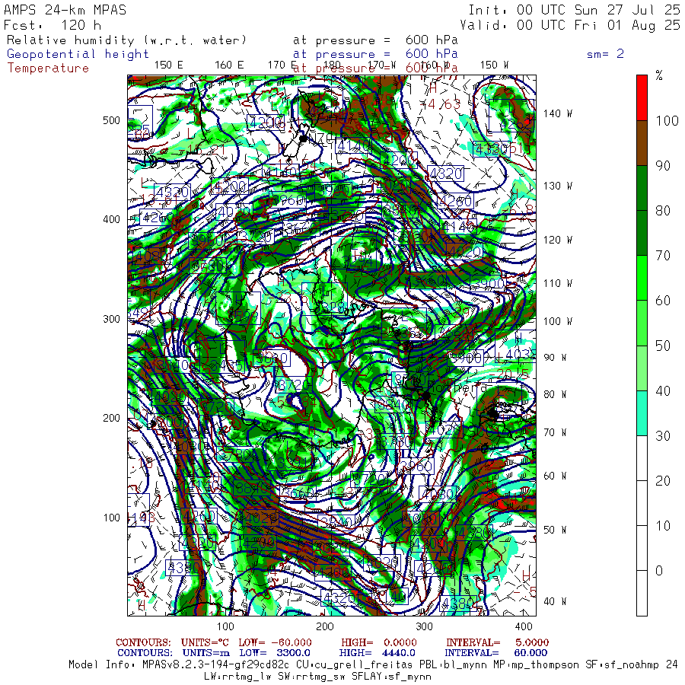Select the 'CU:cu_grell_freitas' model info text
This screenshot has width=685, height=685.
354,665
